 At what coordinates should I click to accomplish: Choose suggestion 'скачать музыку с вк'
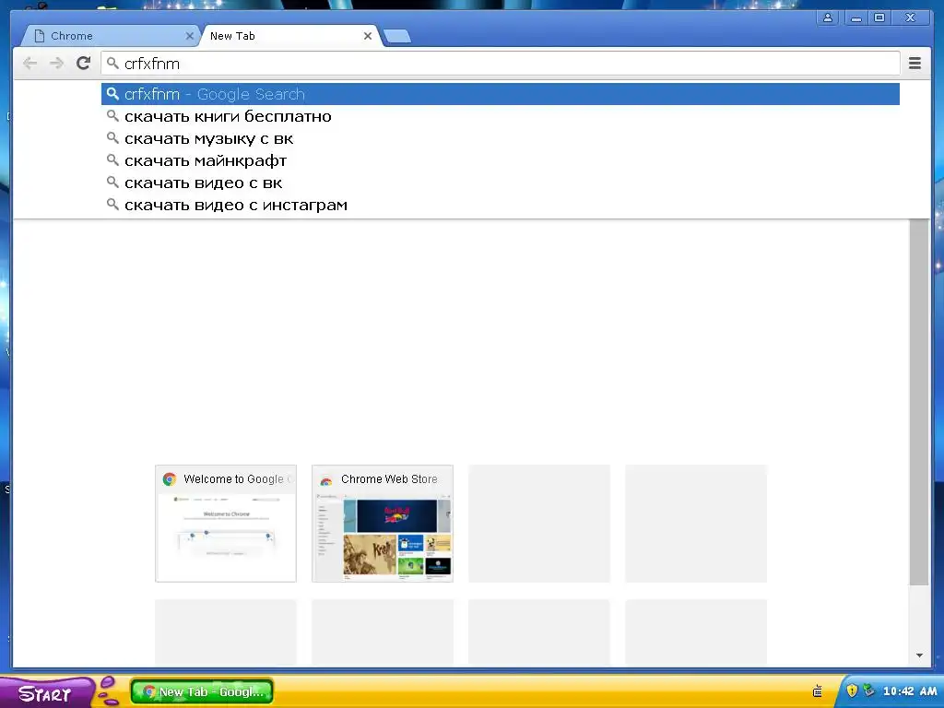(x=501, y=138)
